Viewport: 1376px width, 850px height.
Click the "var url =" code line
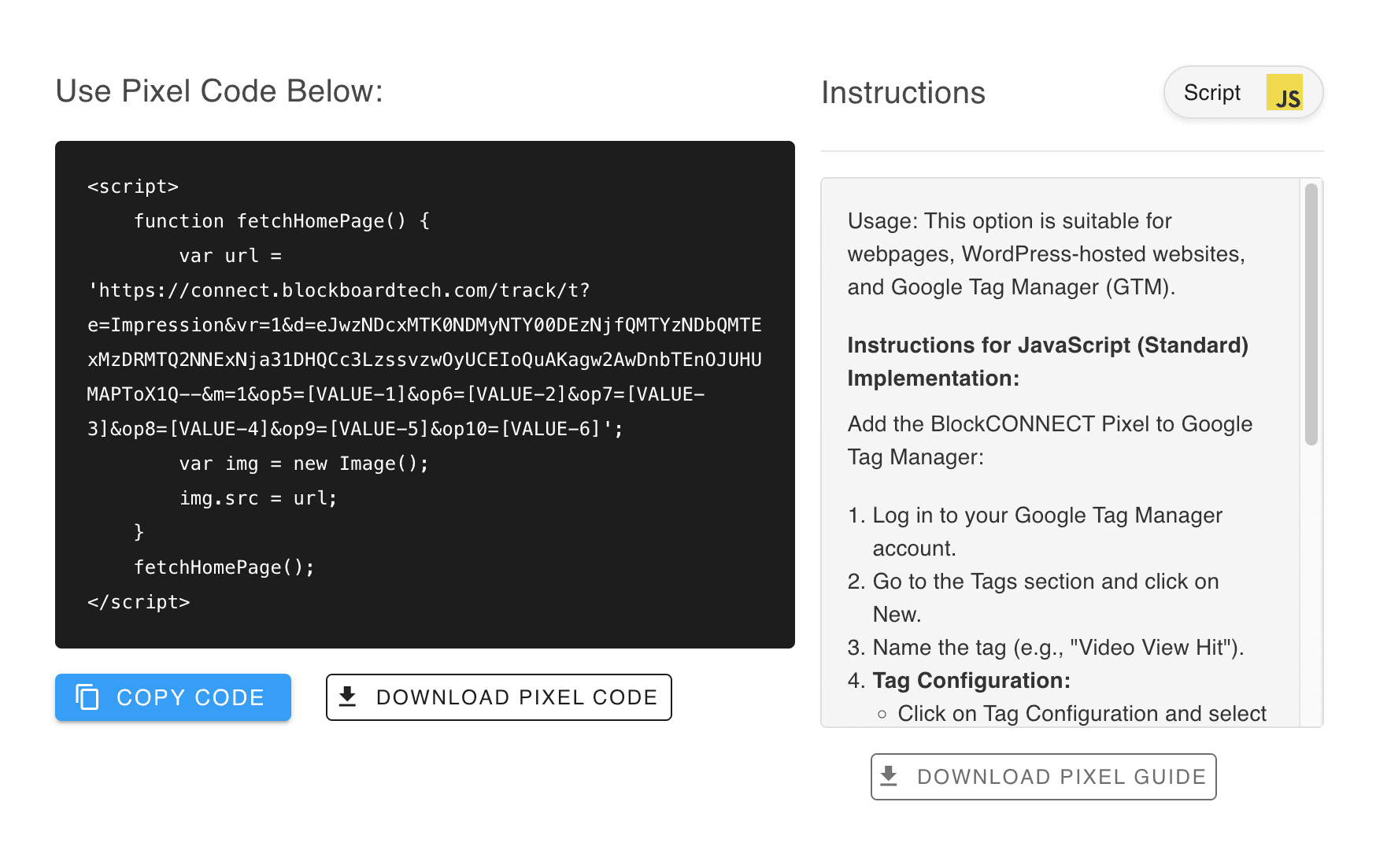pyautogui.click(x=231, y=256)
